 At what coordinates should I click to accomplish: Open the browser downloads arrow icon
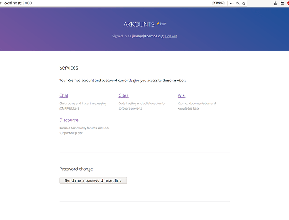[275, 3]
